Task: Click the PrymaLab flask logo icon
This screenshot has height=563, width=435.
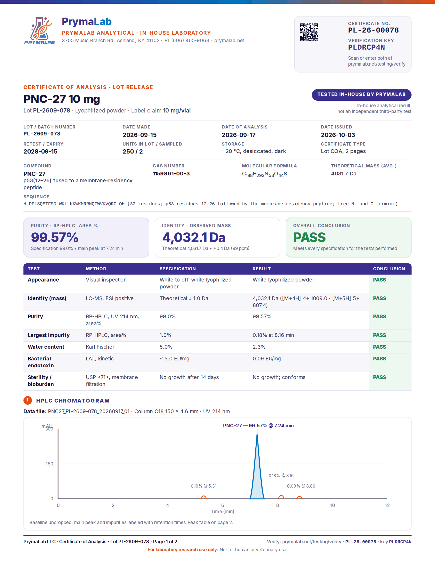Action: tap(39, 30)
